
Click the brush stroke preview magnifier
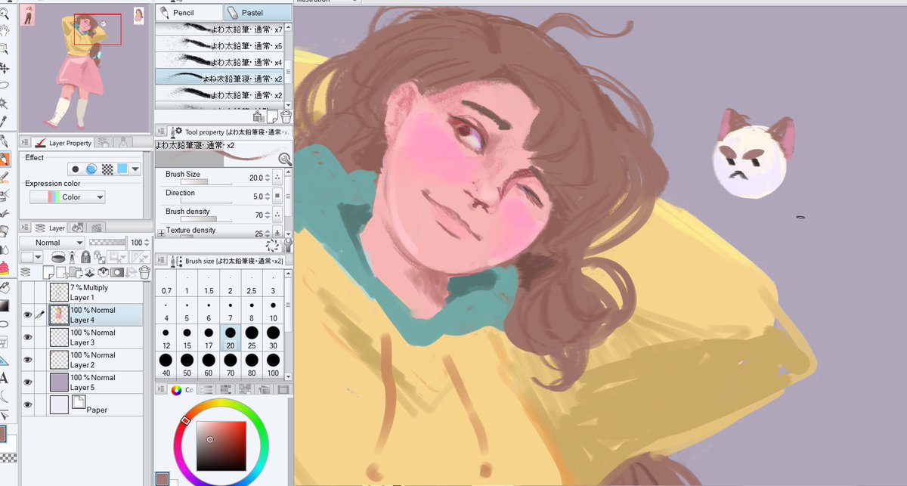pos(284,158)
